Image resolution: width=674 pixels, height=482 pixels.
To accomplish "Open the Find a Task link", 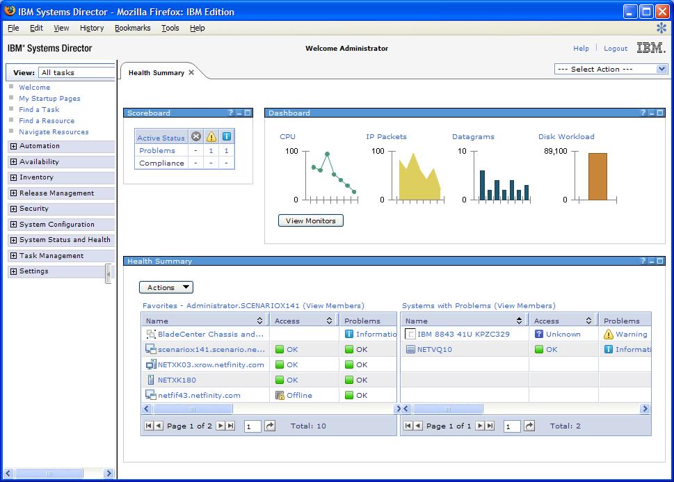I will (x=39, y=110).
